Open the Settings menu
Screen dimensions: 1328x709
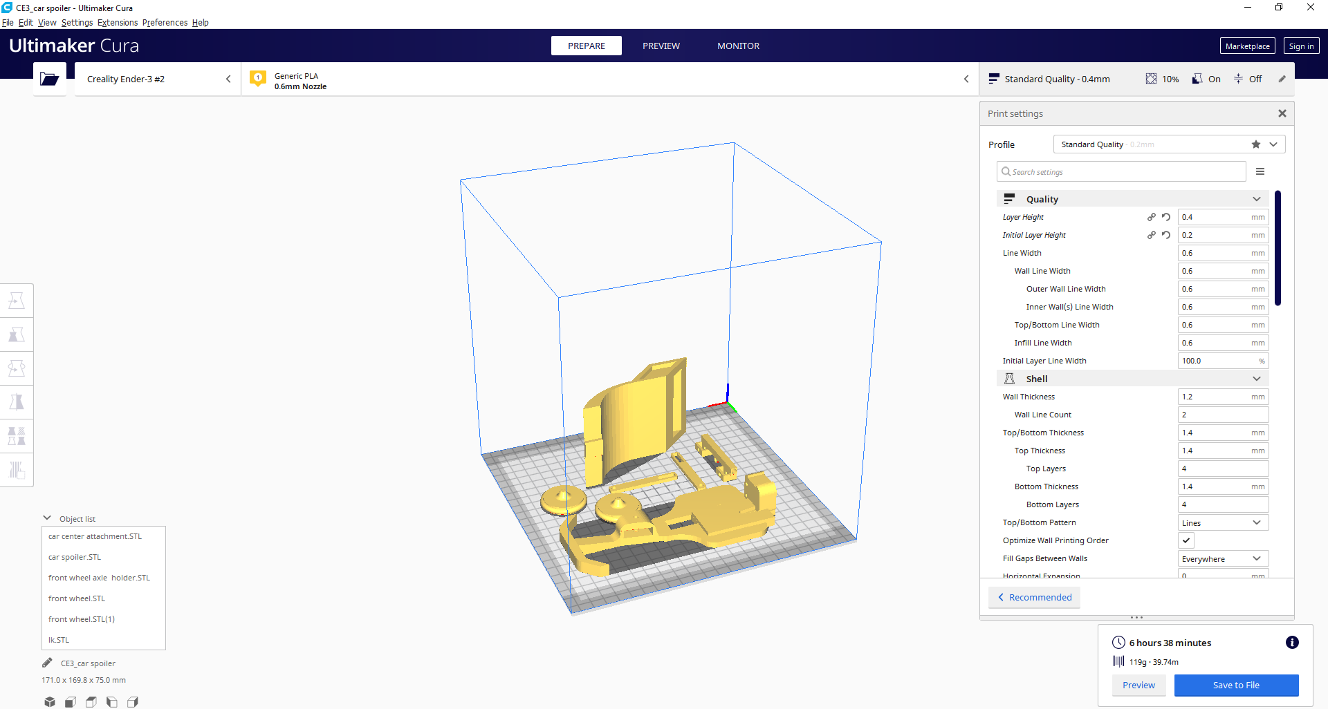coord(77,22)
